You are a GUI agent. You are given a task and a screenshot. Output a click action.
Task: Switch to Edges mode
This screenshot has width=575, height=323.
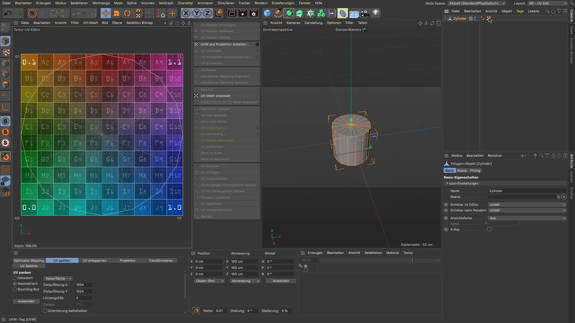coord(5,74)
